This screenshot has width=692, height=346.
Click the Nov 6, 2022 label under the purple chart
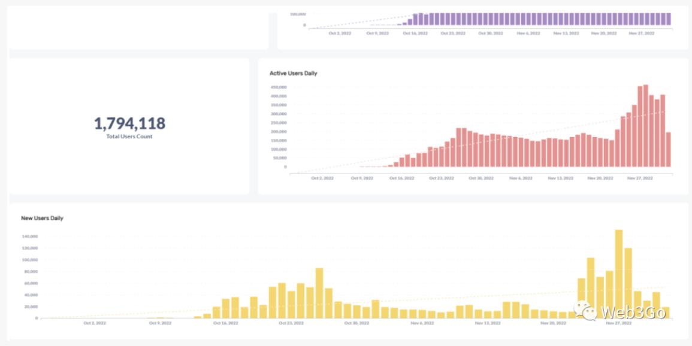click(528, 34)
